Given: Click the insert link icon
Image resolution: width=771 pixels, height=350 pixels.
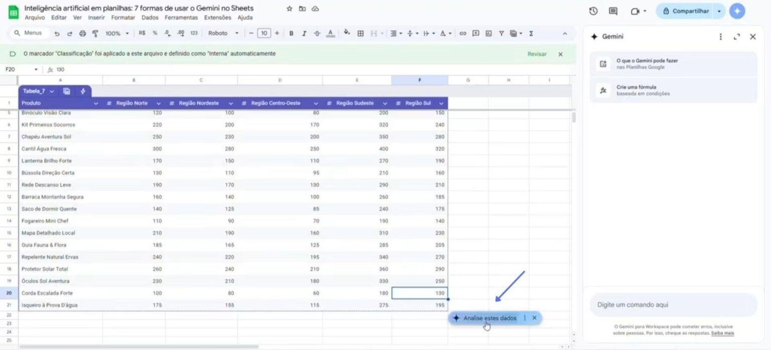Looking at the screenshot, I should click(463, 34).
